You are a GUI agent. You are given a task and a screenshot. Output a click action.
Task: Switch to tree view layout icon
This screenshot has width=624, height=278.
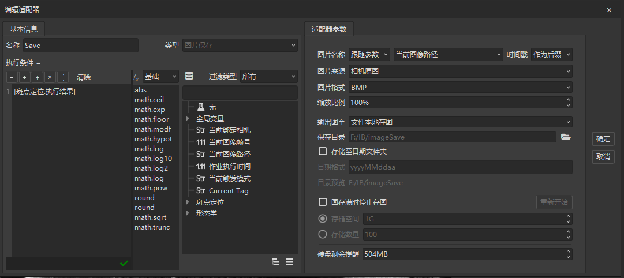pyautogui.click(x=275, y=262)
